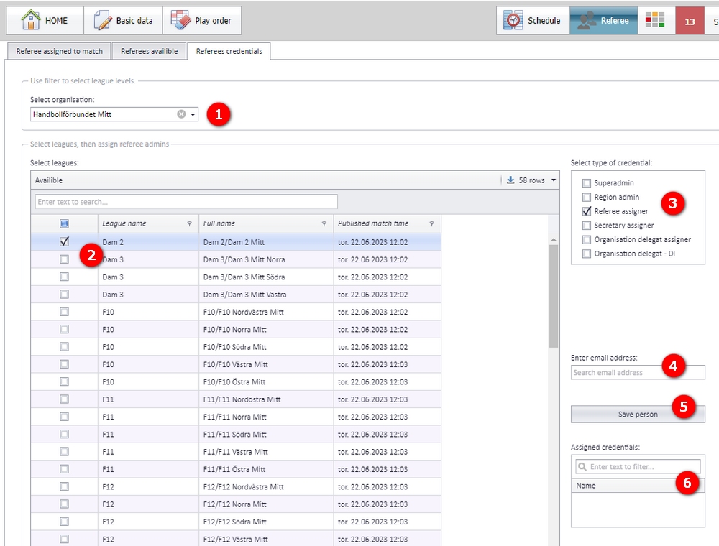719x546 pixels.
Task: Uncheck the Dam 2/Dam 2 Mitt row checkbox
Action: coord(64,241)
